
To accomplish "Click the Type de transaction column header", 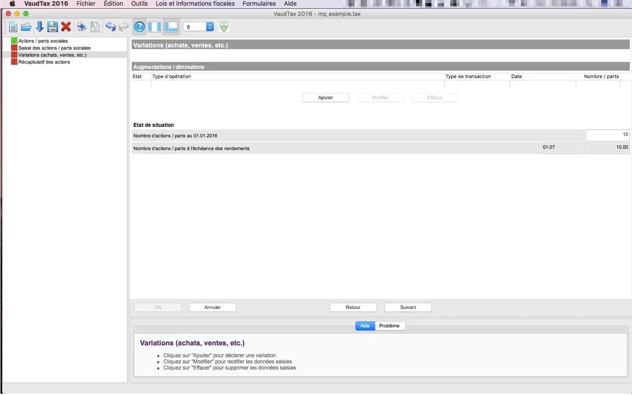I will (x=477, y=76).
